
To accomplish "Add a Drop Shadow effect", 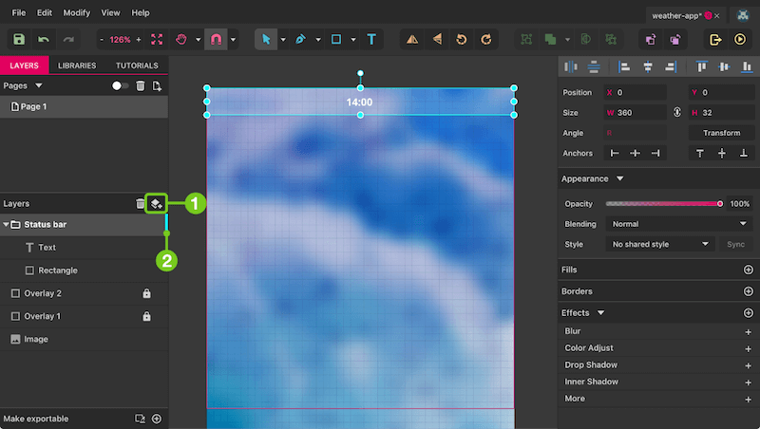I will [x=748, y=365].
